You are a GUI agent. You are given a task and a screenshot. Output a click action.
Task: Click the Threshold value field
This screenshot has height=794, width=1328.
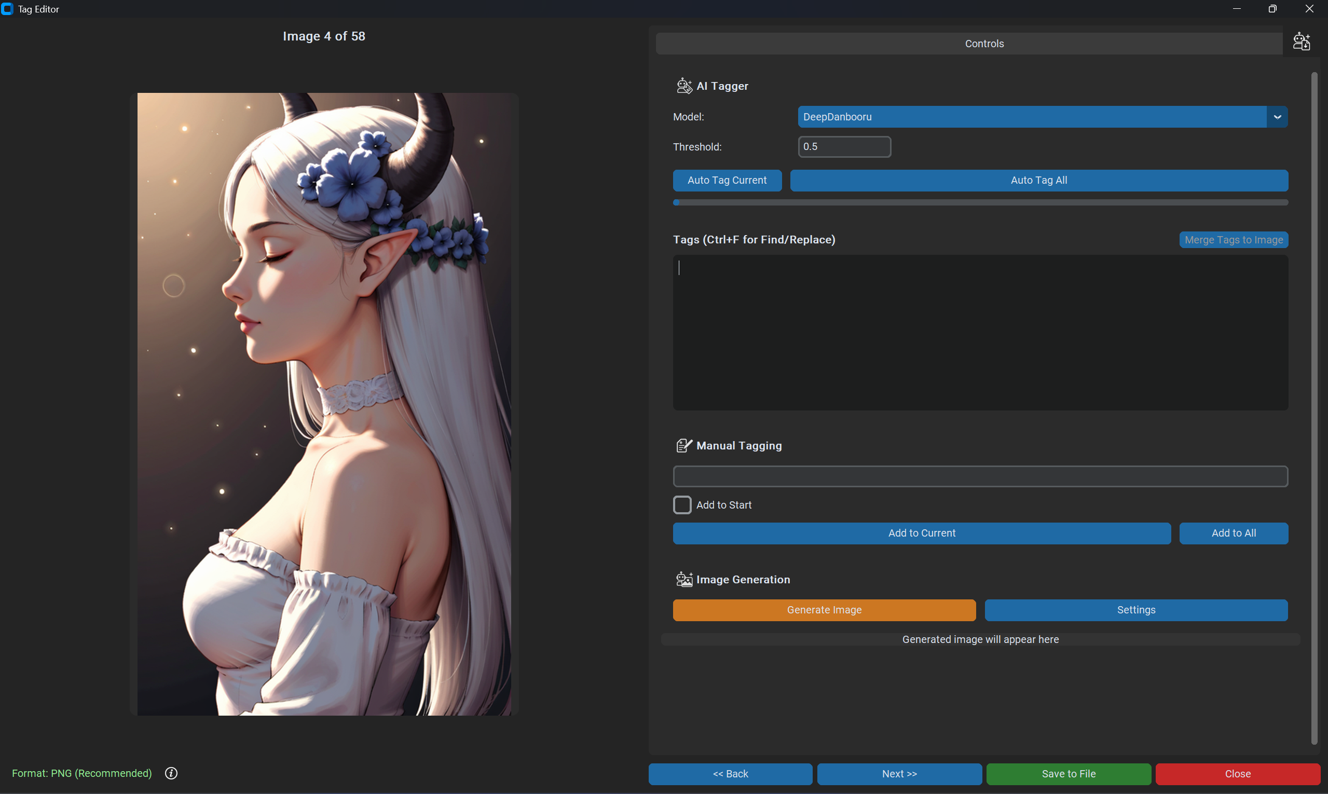click(844, 146)
